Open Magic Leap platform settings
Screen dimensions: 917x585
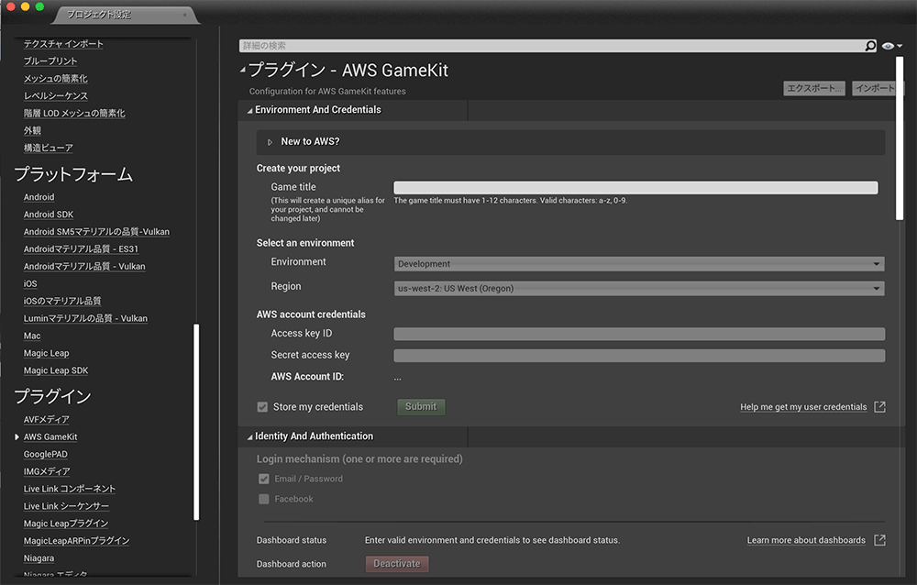coord(46,353)
